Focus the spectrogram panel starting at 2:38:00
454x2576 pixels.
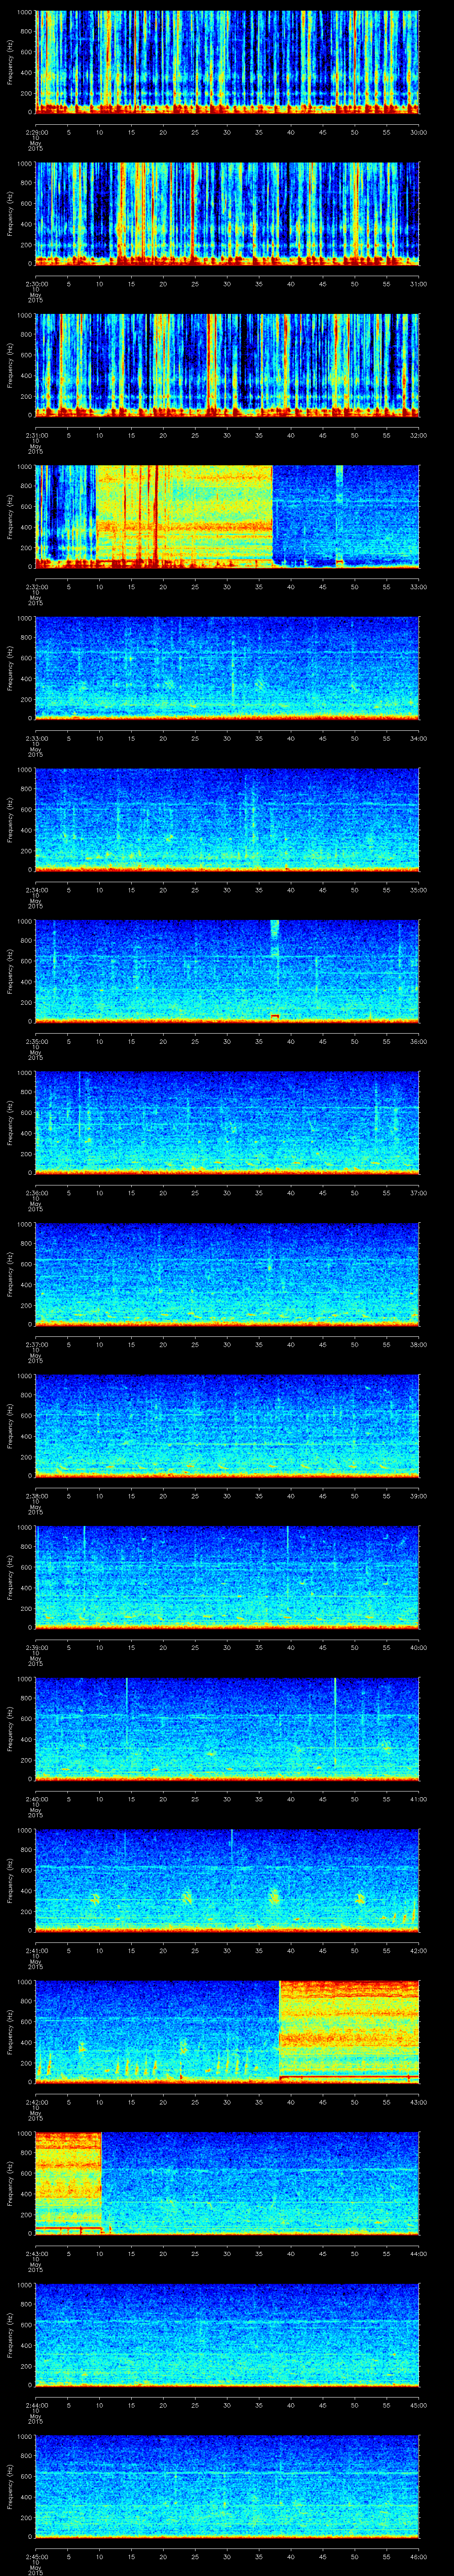[227, 1425]
